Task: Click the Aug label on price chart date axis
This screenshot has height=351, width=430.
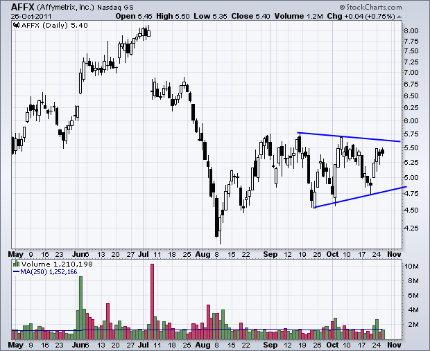Action: click(203, 254)
